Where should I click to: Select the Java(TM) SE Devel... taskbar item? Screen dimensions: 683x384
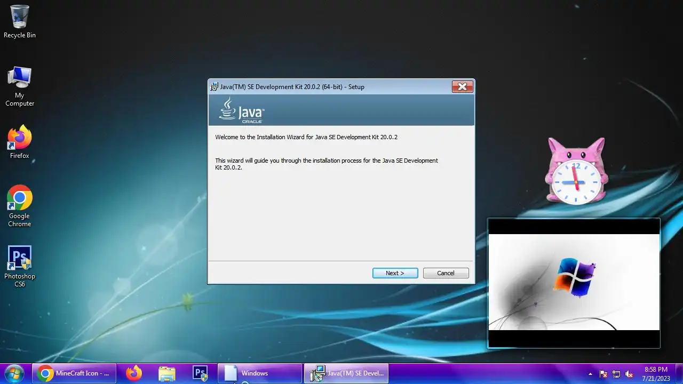click(x=346, y=373)
